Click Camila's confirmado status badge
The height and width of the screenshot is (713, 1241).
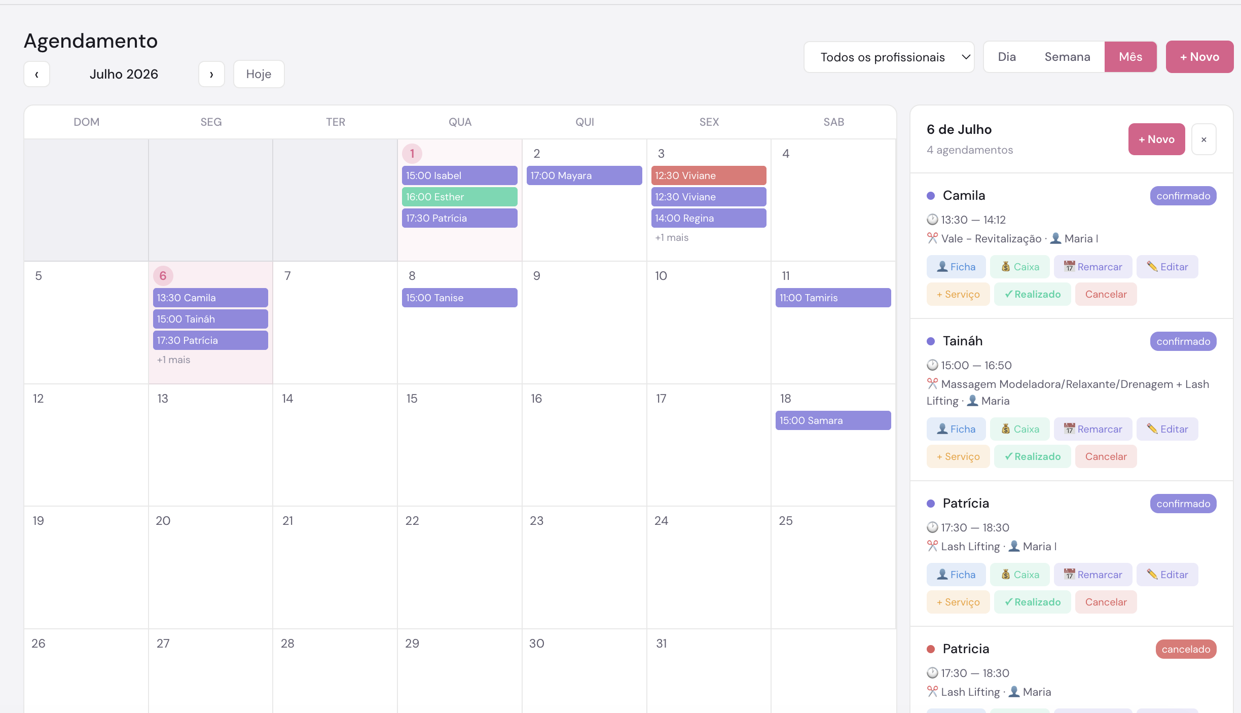point(1183,196)
